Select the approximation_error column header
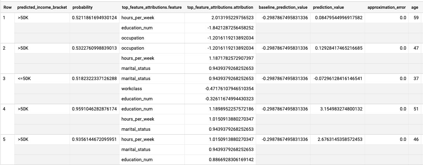Viewport: 423px width, 165px height. (386, 7)
